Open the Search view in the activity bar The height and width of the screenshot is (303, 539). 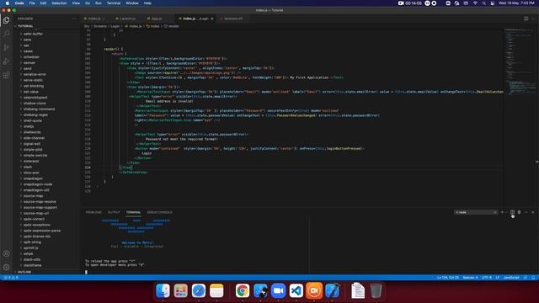click(6, 34)
